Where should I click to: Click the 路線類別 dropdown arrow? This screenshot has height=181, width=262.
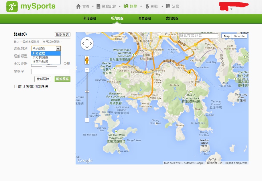click(x=58, y=49)
